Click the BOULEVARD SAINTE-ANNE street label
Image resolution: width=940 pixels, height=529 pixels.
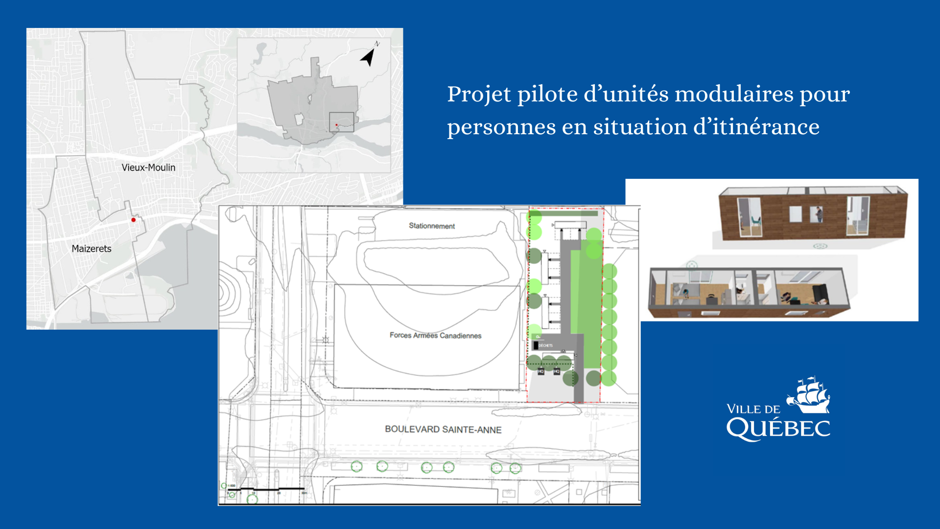tap(443, 430)
